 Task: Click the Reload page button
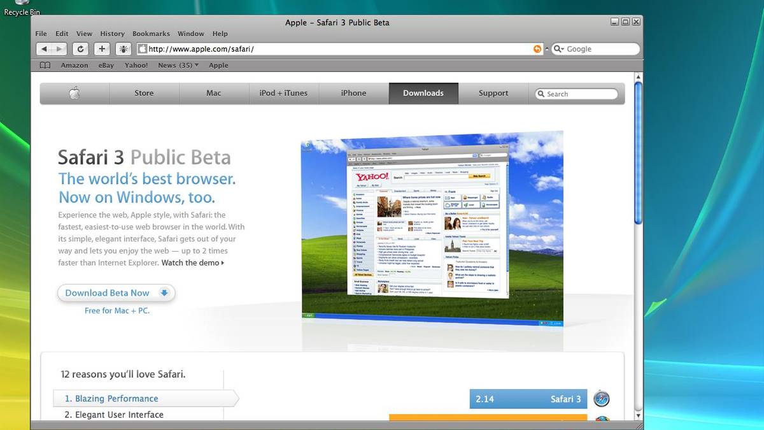[x=80, y=49]
